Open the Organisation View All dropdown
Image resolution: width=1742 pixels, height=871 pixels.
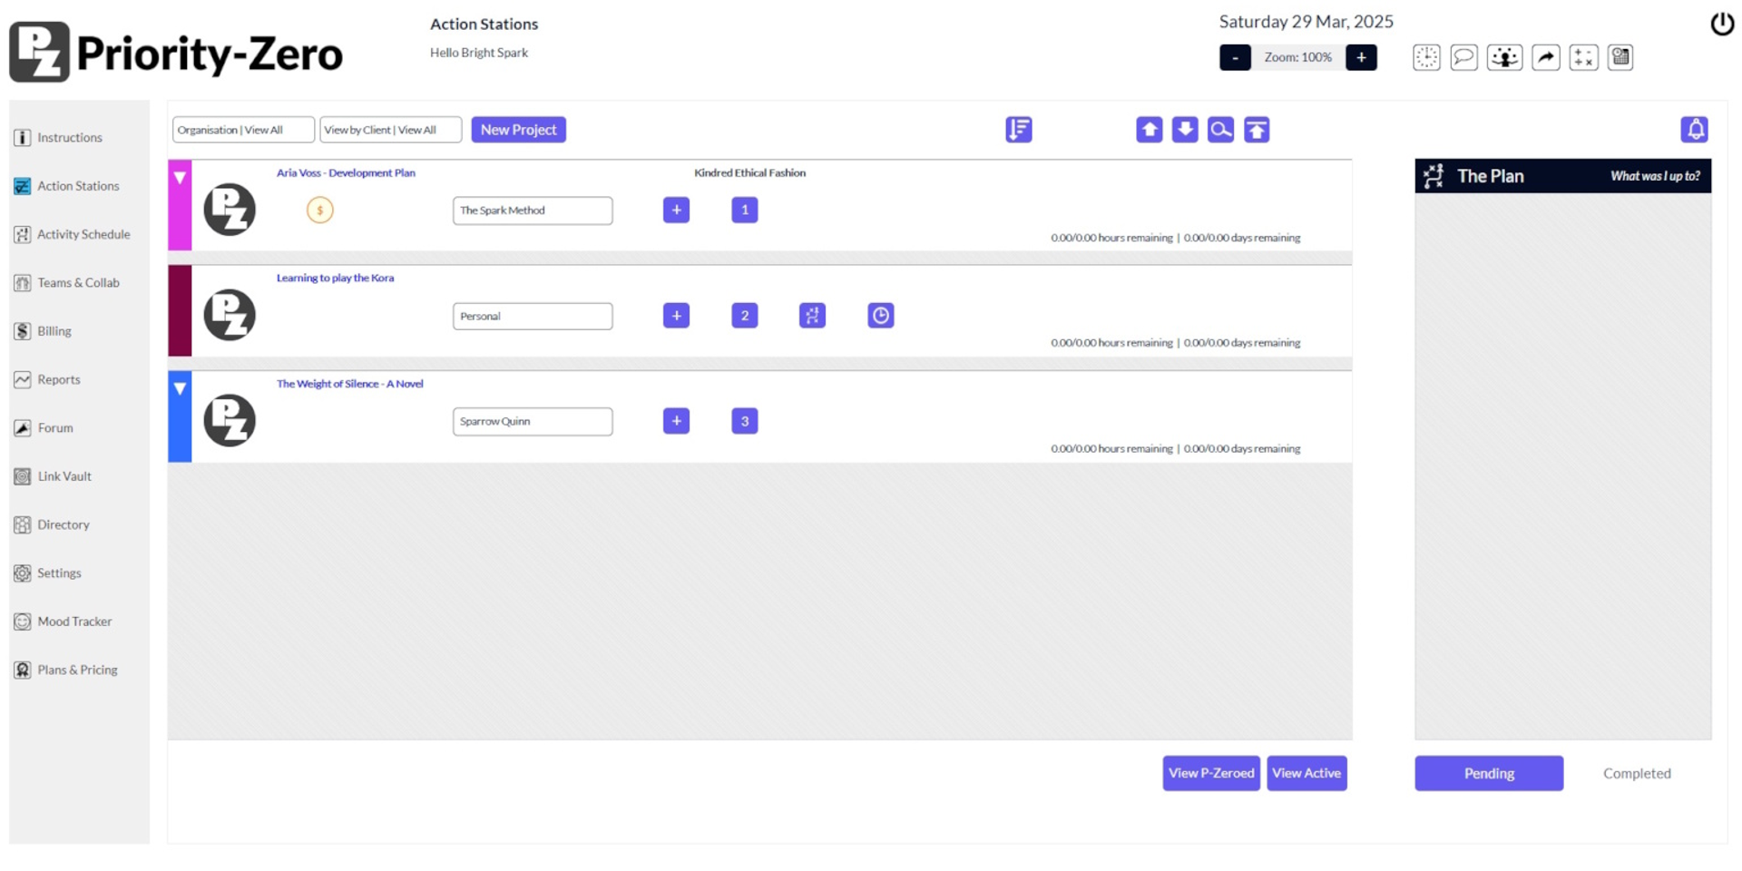[242, 130]
